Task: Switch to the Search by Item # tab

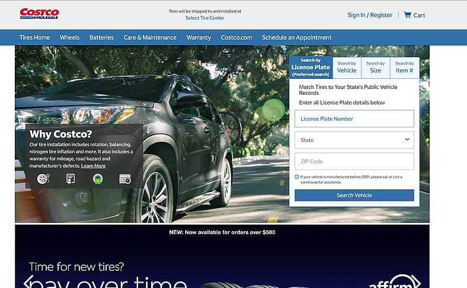Action: [404, 68]
